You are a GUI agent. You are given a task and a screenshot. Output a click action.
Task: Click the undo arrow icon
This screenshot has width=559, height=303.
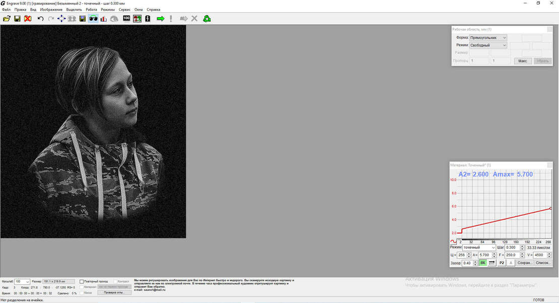(40, 19)
